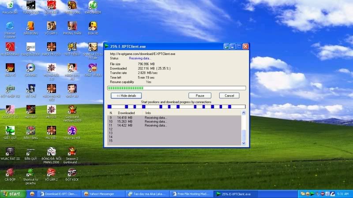
Task: Open the Windows start menu
Action: tap(13, 194)
